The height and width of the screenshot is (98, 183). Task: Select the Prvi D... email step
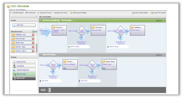click(59, 30)
